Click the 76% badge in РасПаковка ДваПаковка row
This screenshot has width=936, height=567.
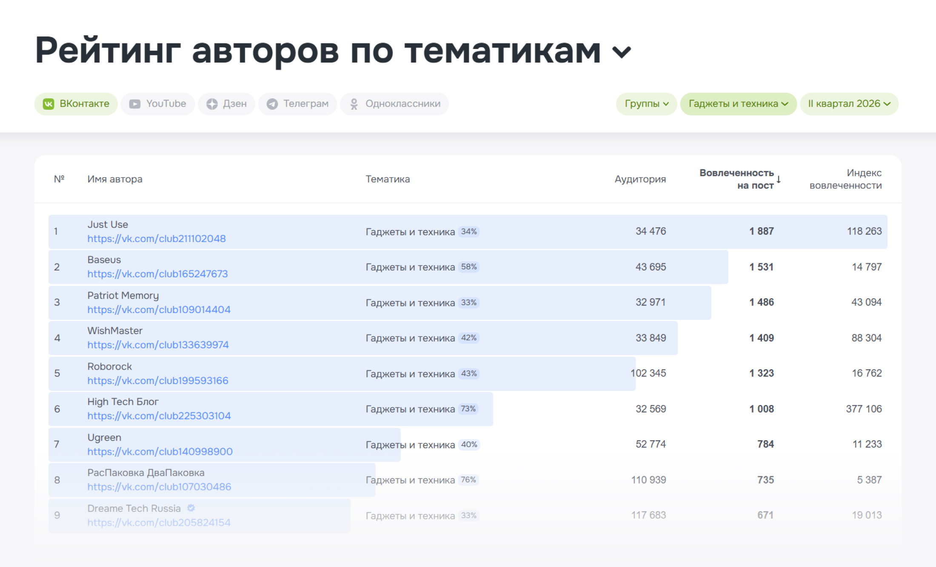468,480
